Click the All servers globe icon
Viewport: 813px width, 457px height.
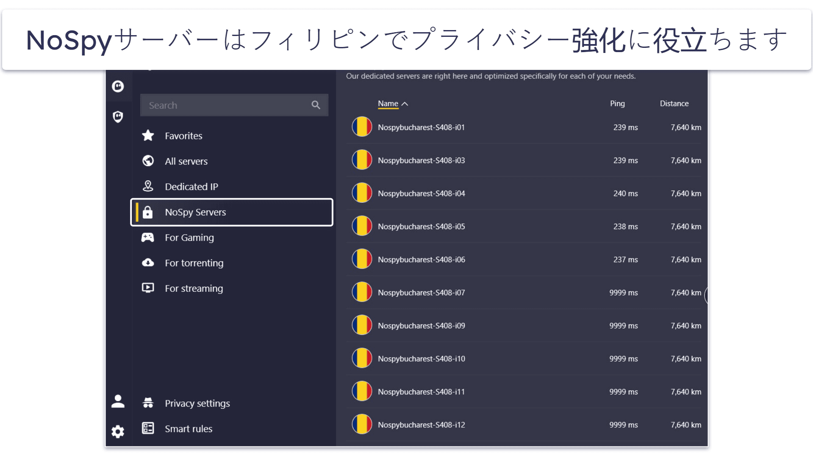tap(148, 161)
